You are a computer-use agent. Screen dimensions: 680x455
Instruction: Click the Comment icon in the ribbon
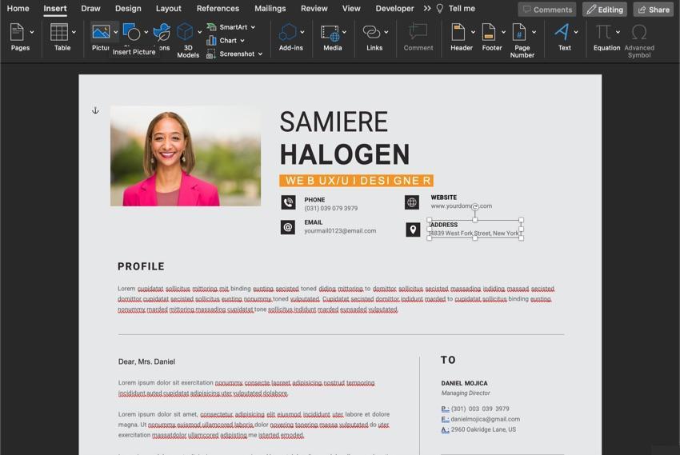coord(418,32)
